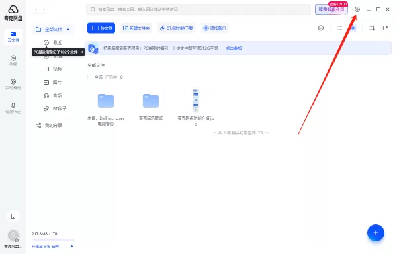Click the phone icon in the left sidebar
The width and height of the screenshot is (397, 254).
point(13,216)
